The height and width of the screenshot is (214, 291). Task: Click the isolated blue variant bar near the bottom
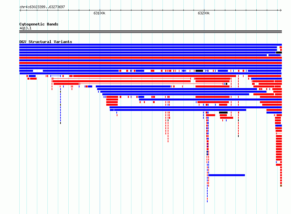[226, 175]
